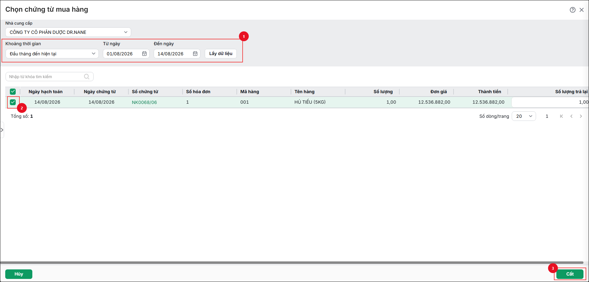Image resolution: width=589 pixels, height=282 pixels.
Task: Edit Số lượng trả lại value 1,00
Action: (x=550, y=102)
